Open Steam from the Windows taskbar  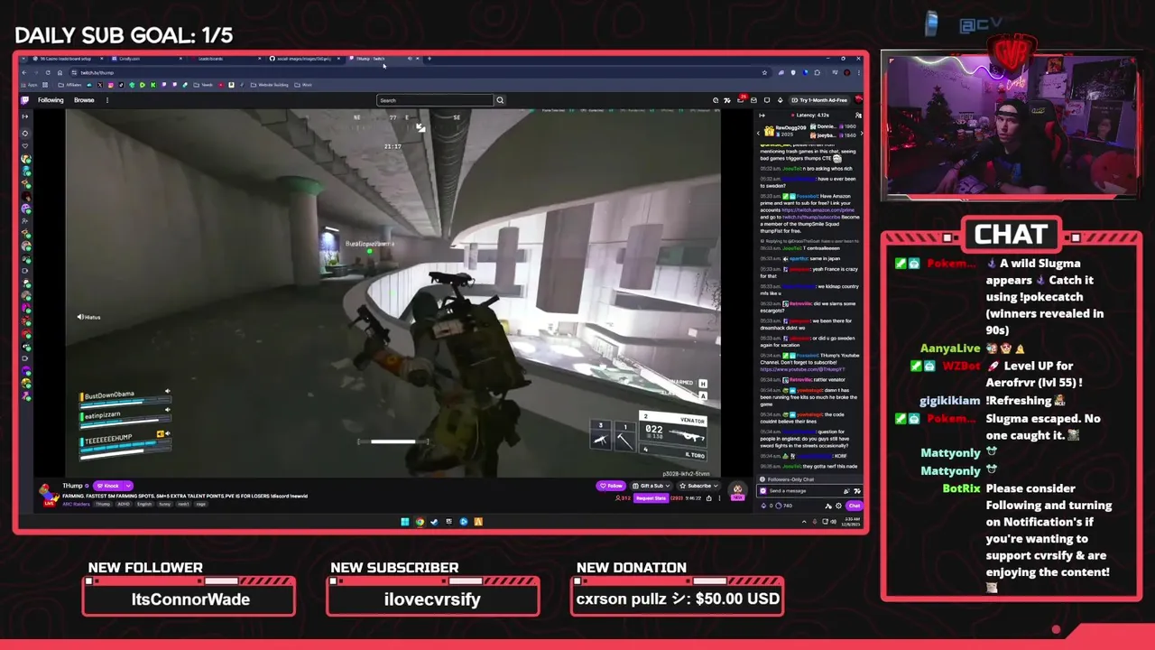(434, 522)
